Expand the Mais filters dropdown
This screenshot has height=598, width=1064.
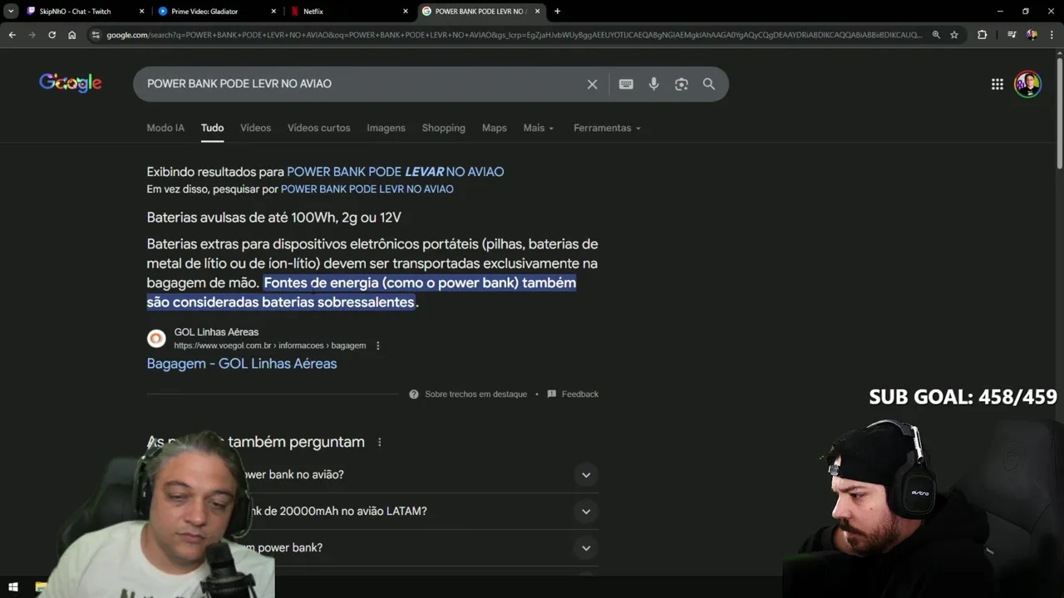(x=539, y=128)
